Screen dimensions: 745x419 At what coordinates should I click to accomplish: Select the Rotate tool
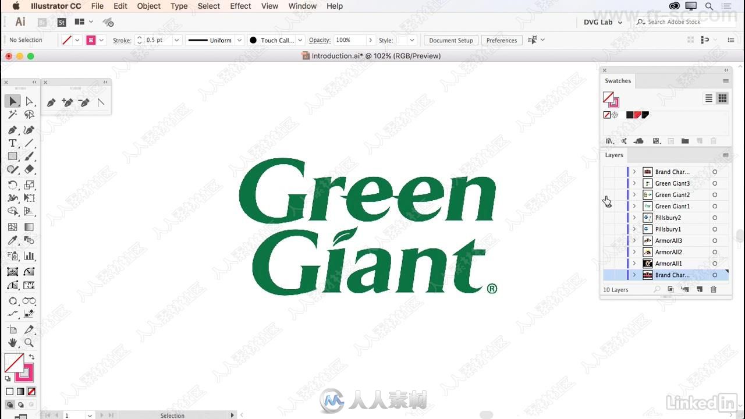click(13, 185)
